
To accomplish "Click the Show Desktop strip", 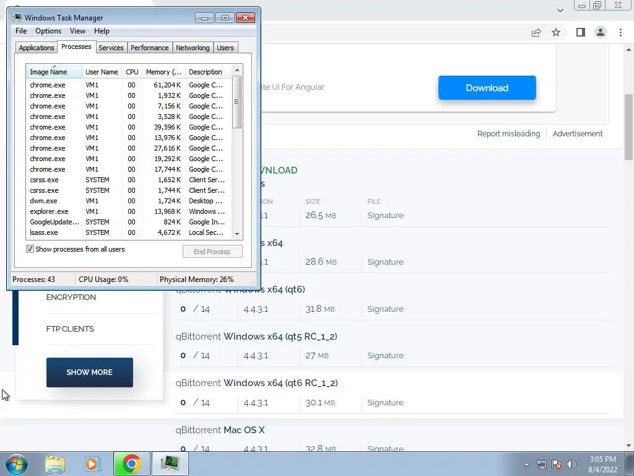I will point(629,464).
